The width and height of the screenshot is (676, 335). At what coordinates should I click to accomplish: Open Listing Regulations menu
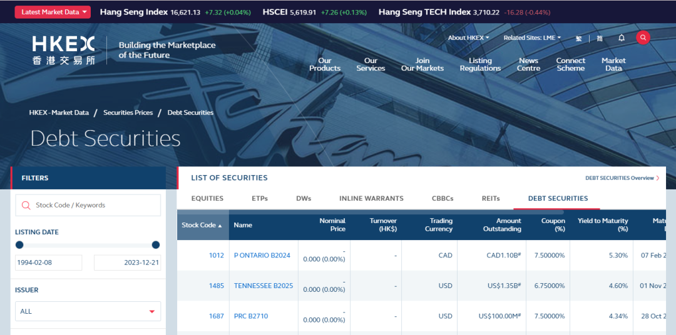pyautogui.click(x=480, y=64)
